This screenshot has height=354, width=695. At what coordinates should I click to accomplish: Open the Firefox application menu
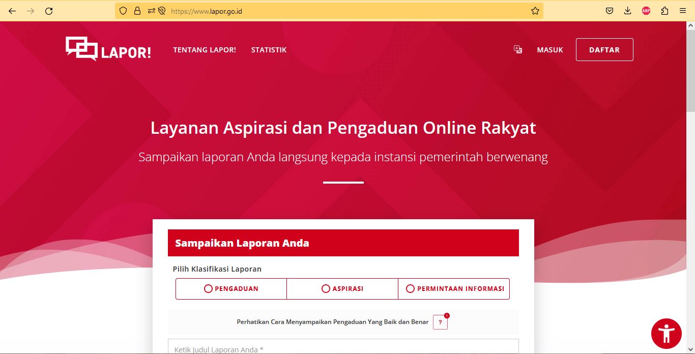[683, 11]
